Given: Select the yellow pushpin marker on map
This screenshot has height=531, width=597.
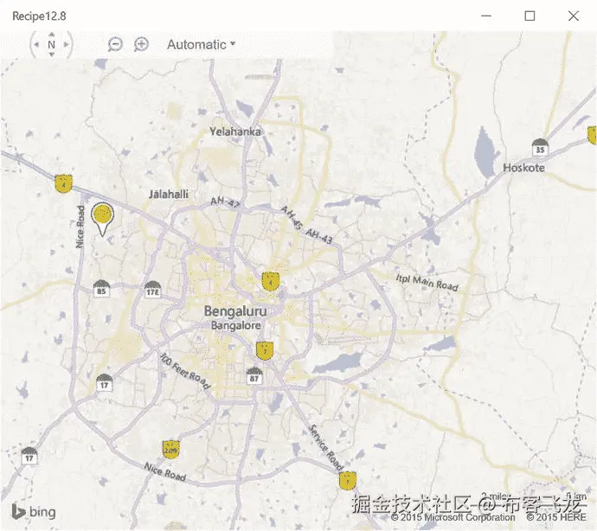Looking at the screenshot, I should point(102,220).
